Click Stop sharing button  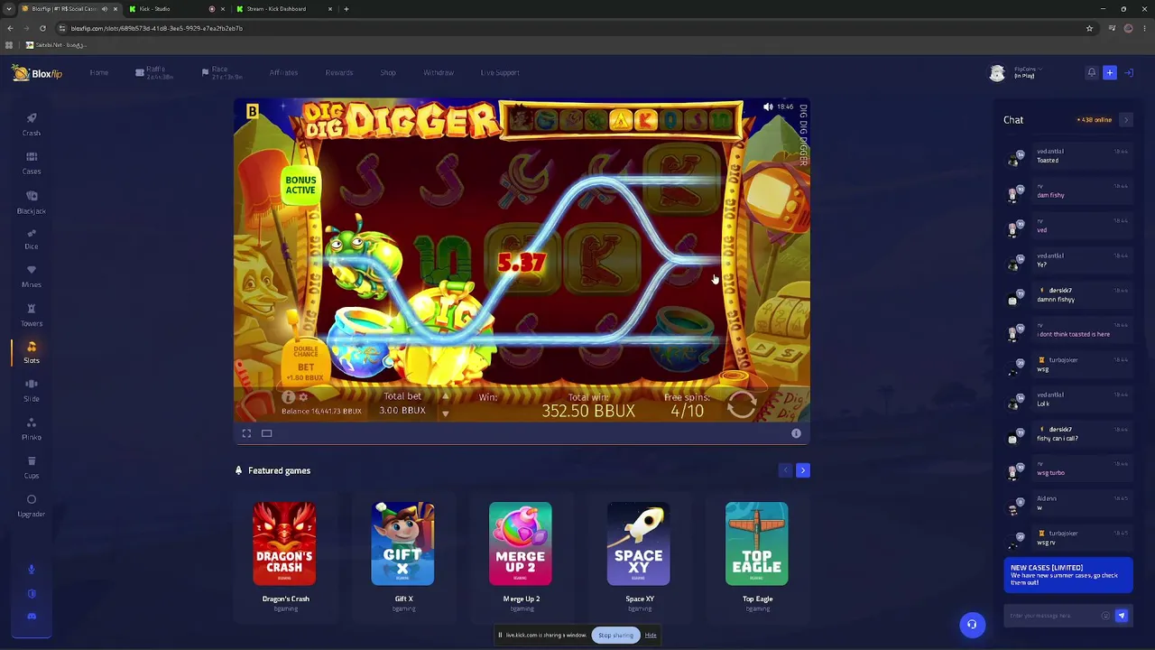coord(615,635)
